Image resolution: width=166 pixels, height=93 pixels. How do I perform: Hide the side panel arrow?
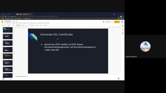pos(123,79)
